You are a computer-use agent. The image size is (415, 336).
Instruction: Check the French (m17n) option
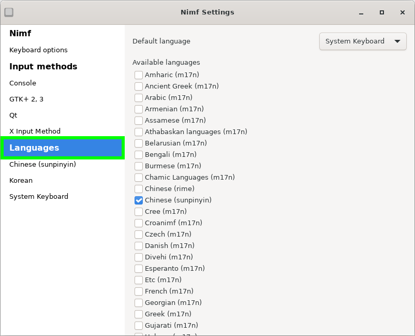(139, 291)
